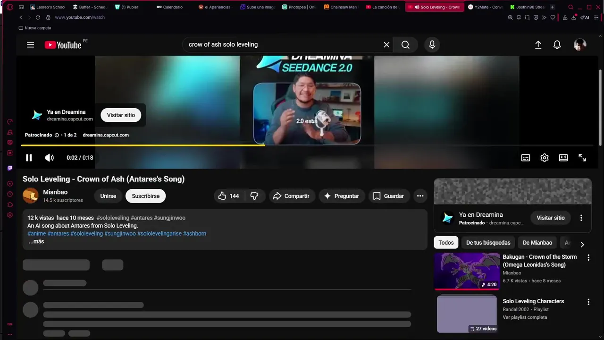The height and width of the screenshot is (340, 604).
Task: Open the notifications bell
Action: tap(557, 45)
